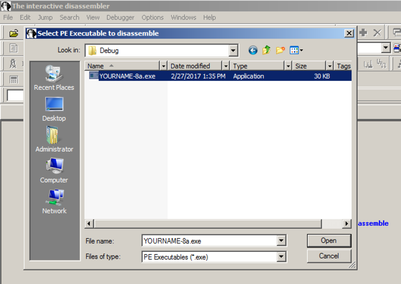
Task: Open the Debugger menu
Action: pos(120,17)
